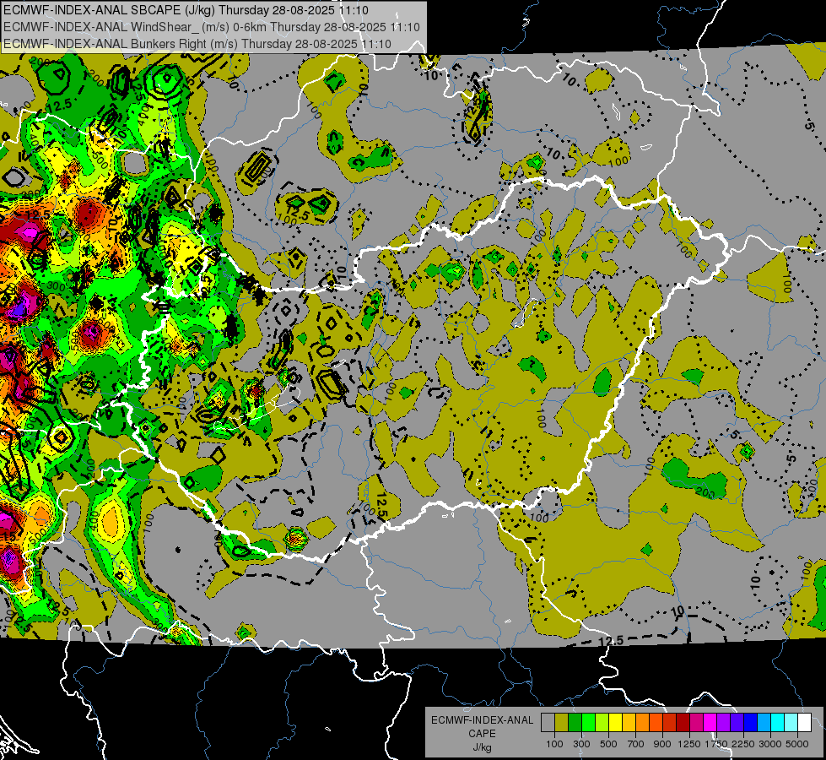Screen dimensions: 826x760
Task: Click the ECMWF-INDEX-ANAL legend label
Action: click(482, 720)
